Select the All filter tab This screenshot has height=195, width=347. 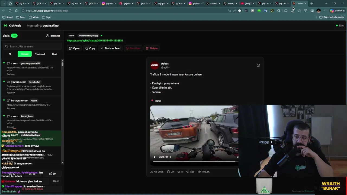[x=10, y=54]
